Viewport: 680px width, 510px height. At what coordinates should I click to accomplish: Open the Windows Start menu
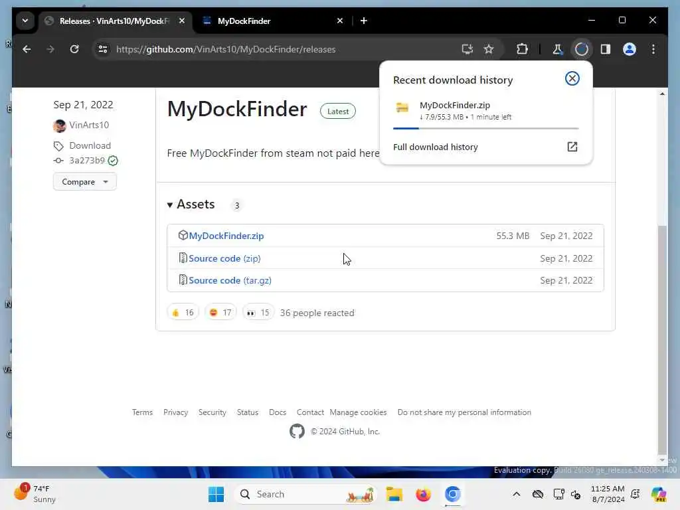(216, 494)
